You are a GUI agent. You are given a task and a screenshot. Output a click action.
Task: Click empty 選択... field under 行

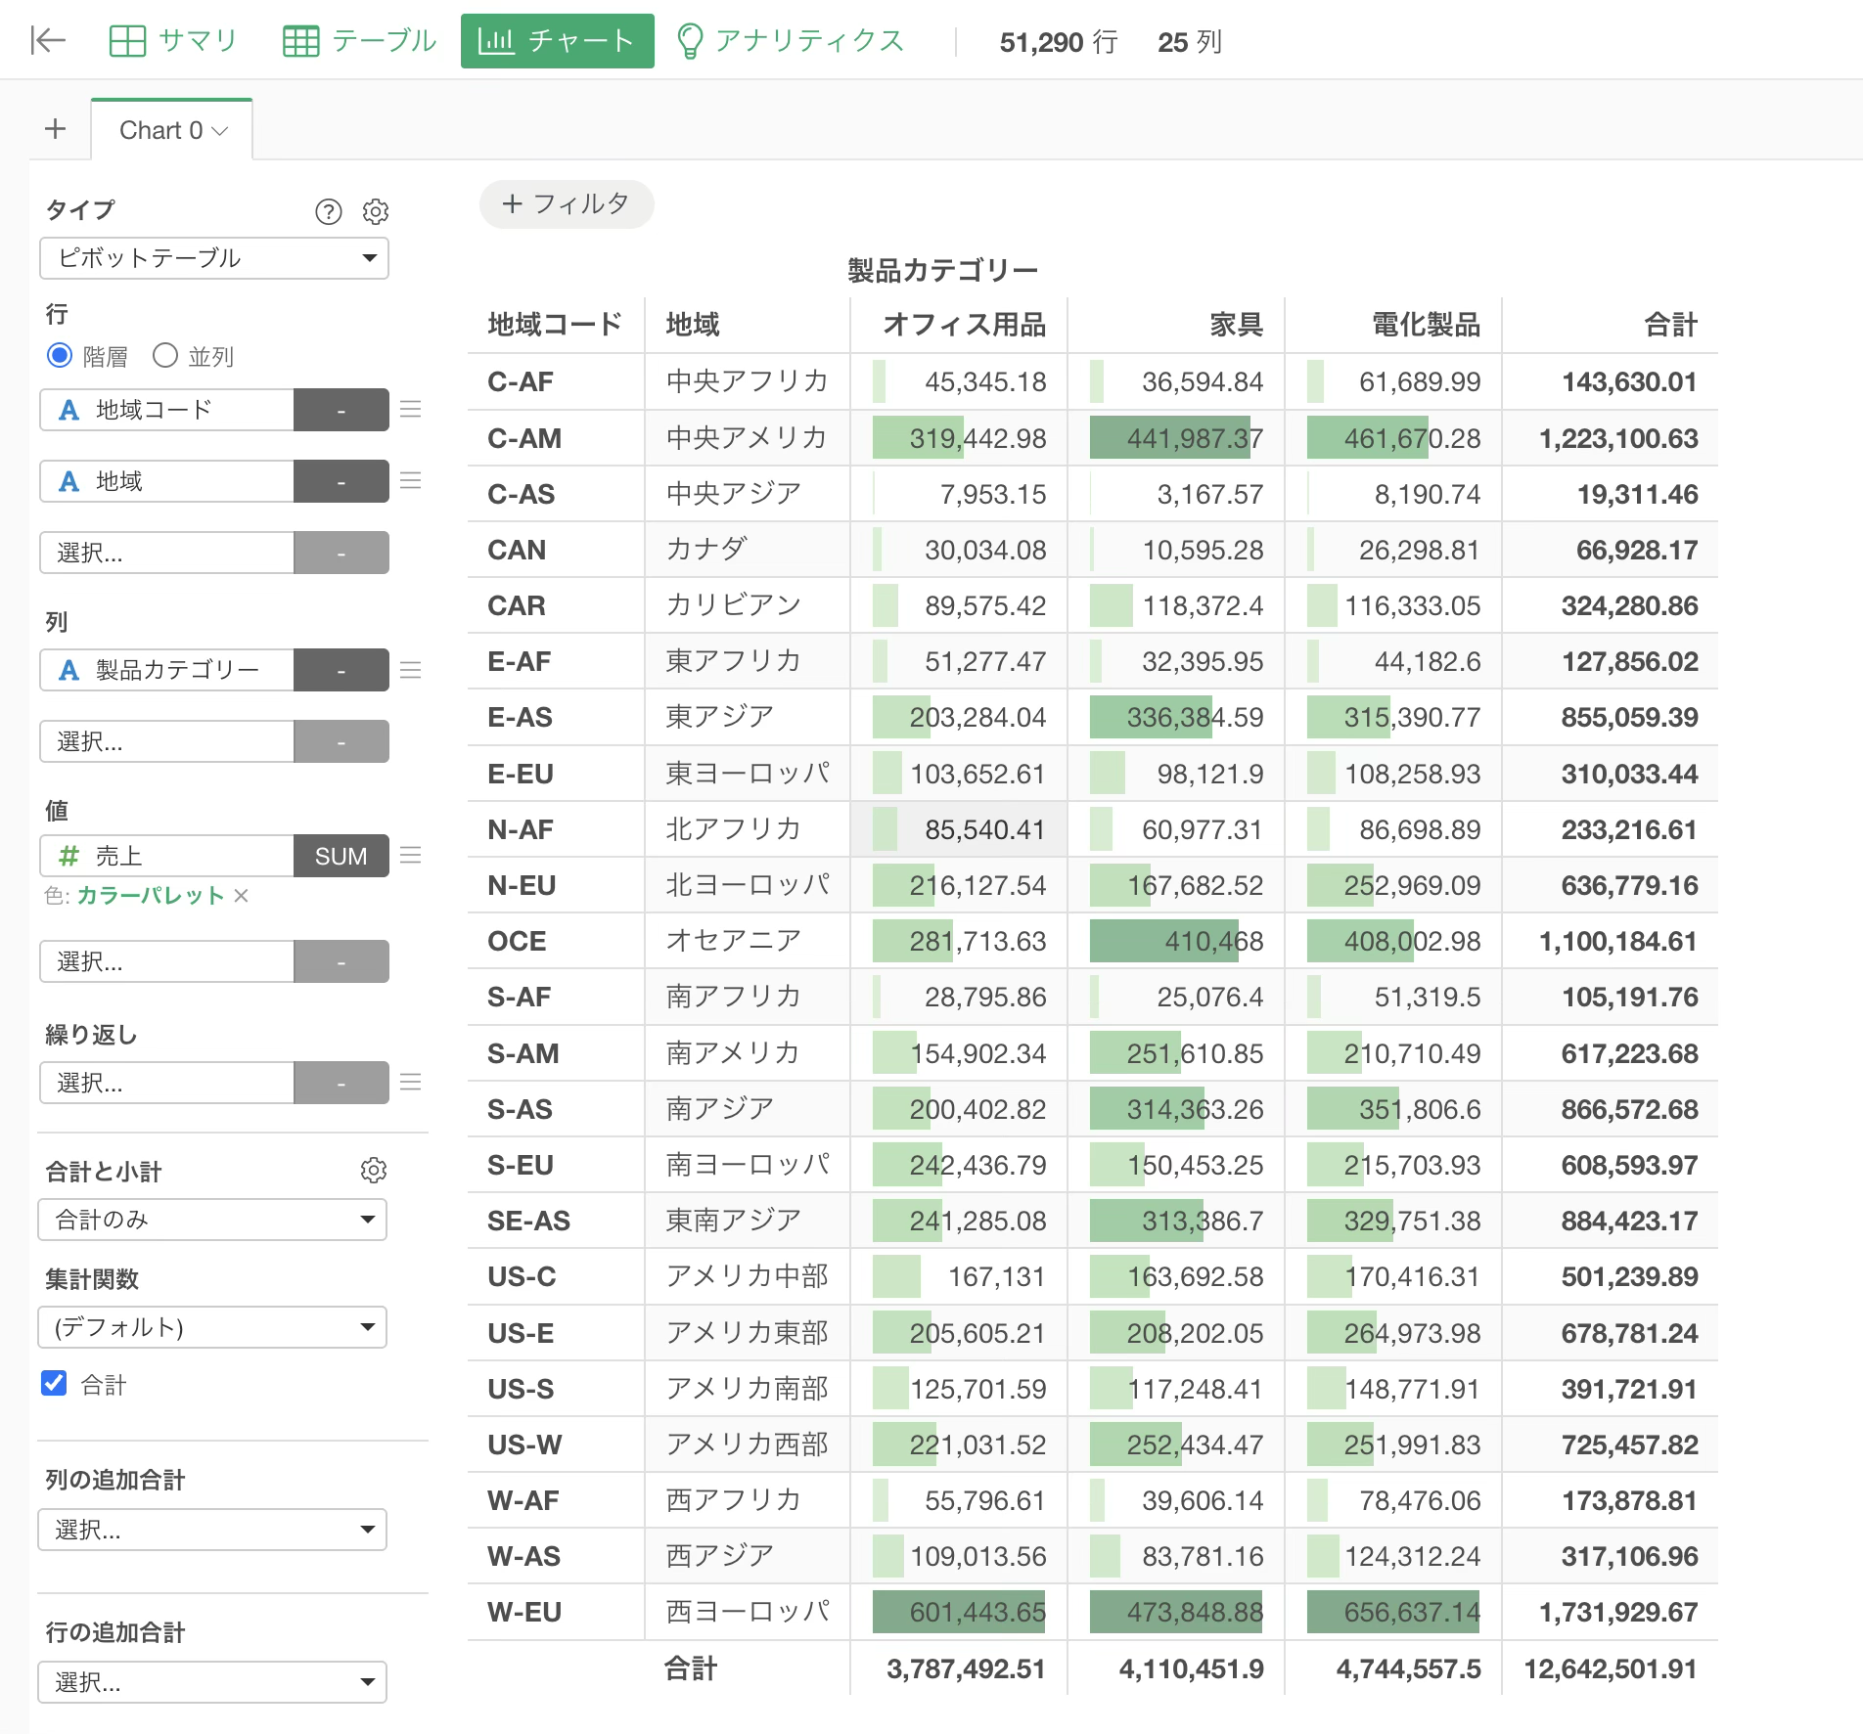(x=167, y=553)
